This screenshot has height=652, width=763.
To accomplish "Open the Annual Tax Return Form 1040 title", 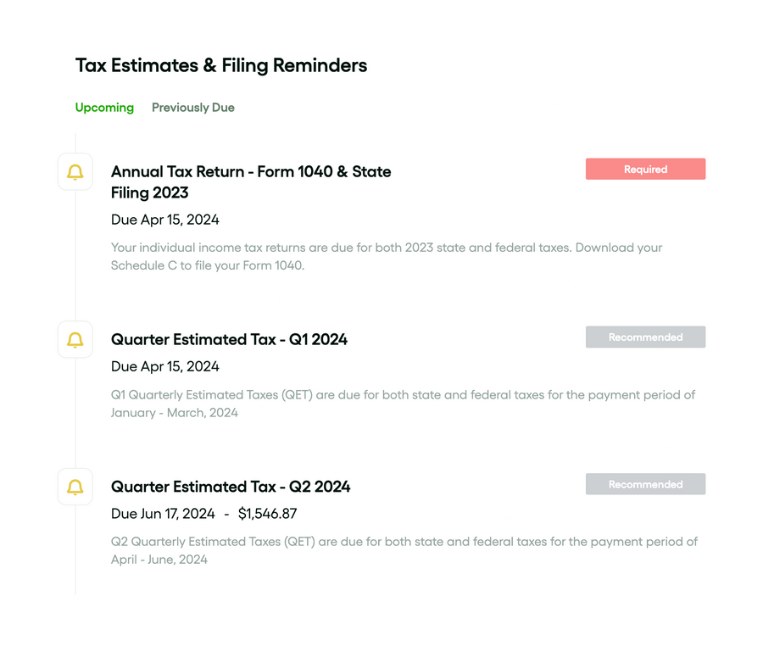I will pyautogui.click(x=251, y=181).
